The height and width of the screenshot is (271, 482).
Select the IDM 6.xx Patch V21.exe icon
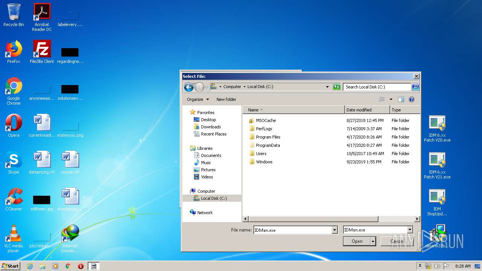[437, 166]
